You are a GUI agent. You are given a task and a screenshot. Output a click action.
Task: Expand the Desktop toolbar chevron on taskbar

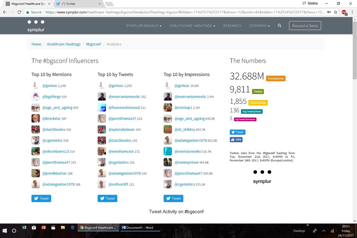click(308, 226)
